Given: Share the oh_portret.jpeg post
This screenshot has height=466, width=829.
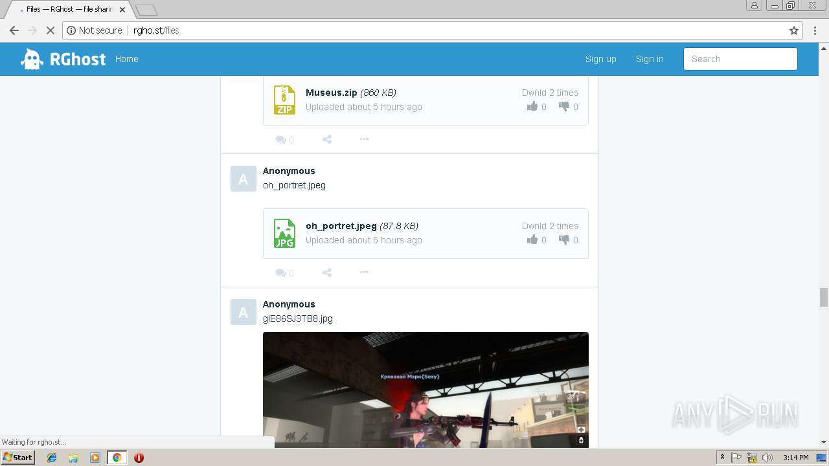Looking at the screenshot, I should (x=327, y=272).
